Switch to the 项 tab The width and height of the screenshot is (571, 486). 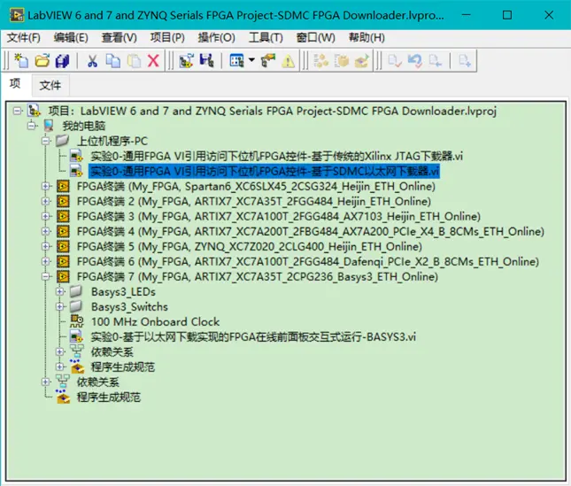pos(15,84)
